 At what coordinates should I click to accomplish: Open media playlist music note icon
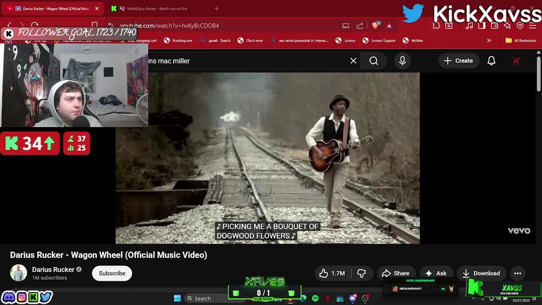pos(469,26)
